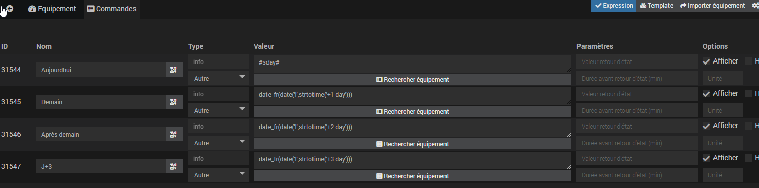Viewport: 759px width, 188px height.
Task: Click the Template button
Action: (656, 6)
